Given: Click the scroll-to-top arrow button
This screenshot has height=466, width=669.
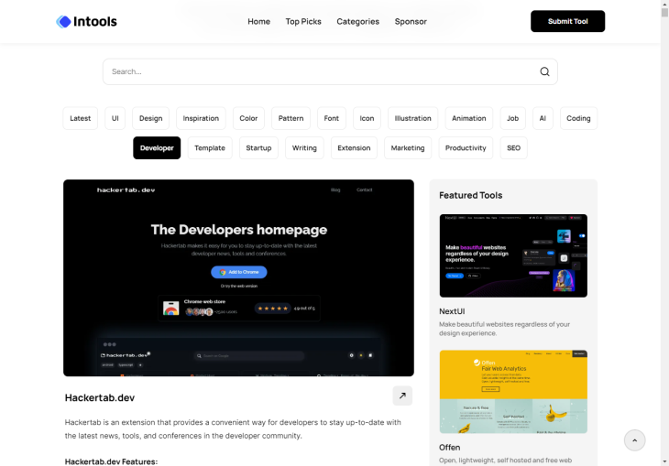Looking at the screenshot, I should [x=634, y=440].
